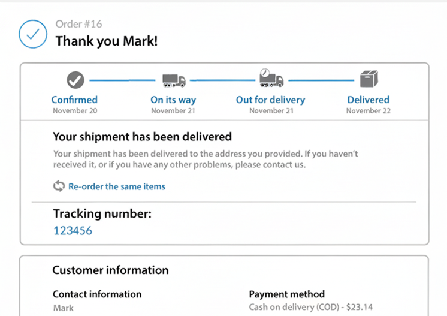Click the Your shipment has been delivered heading
This screenshot has width=447, height=316.
click(142, 137)
